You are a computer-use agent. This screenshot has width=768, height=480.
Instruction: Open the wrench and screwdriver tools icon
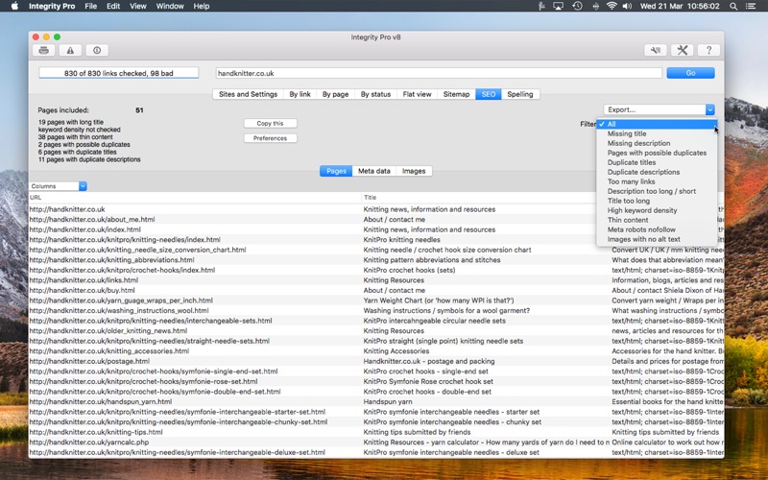[683, 50]
